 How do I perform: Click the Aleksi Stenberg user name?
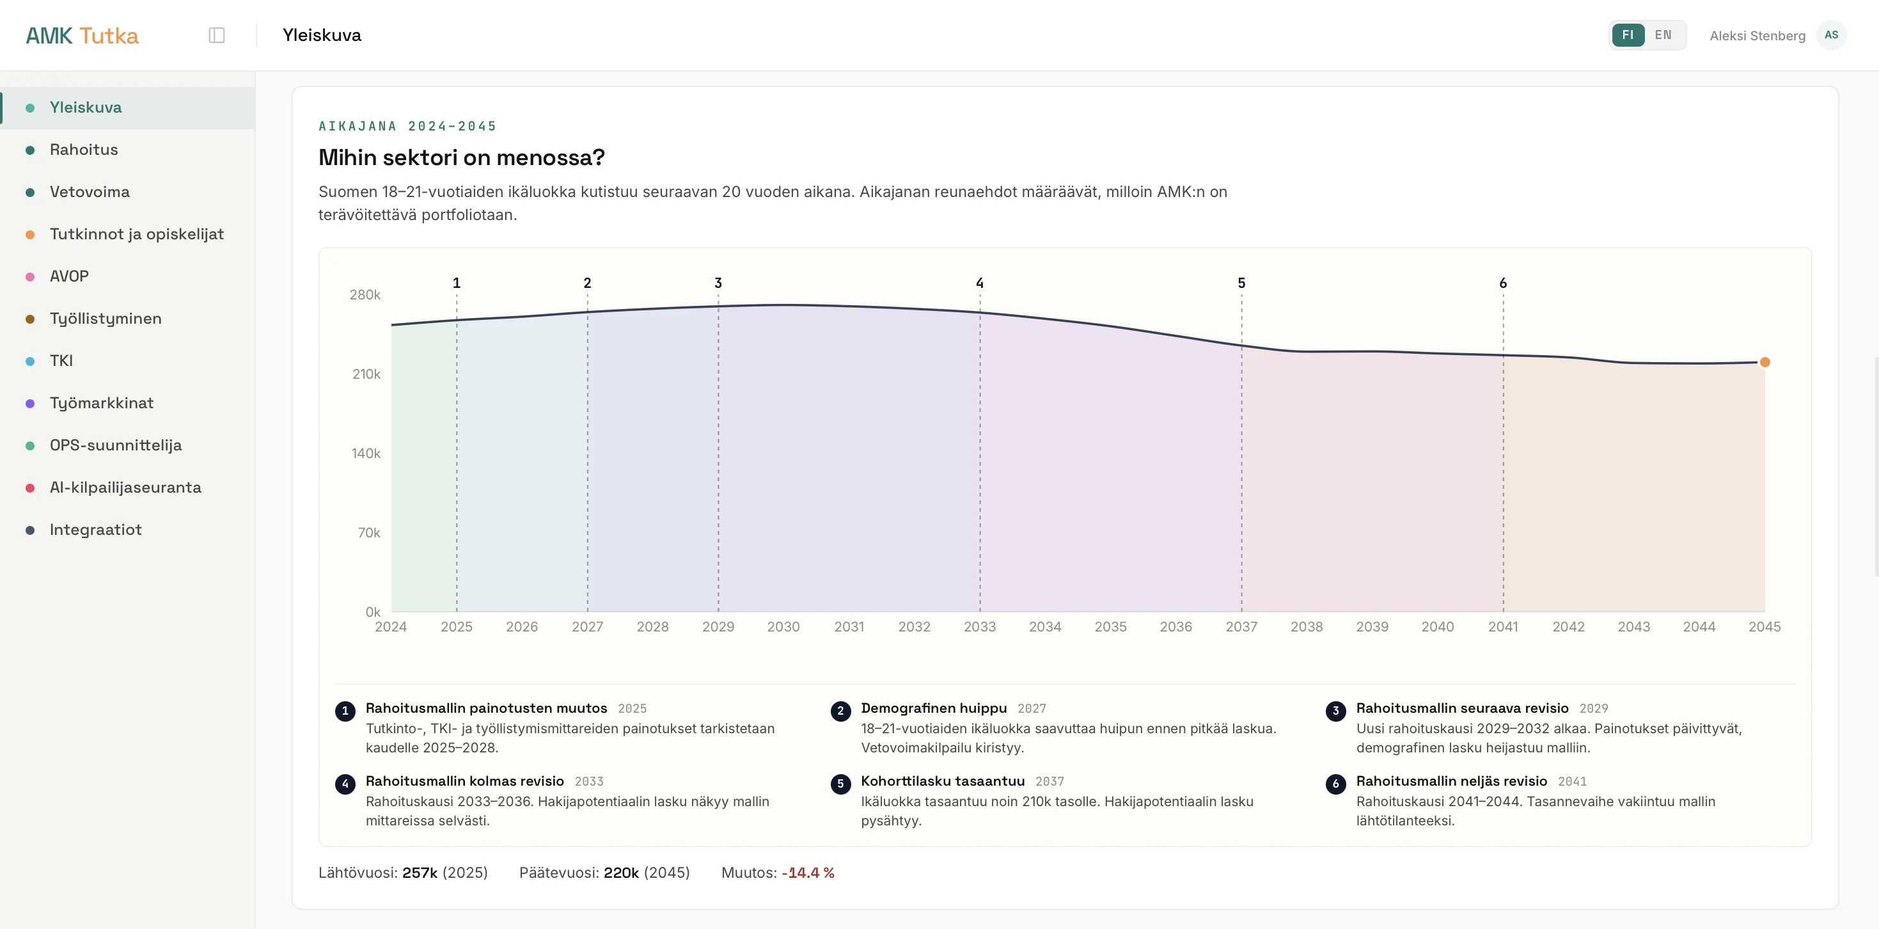point(1757,36)
